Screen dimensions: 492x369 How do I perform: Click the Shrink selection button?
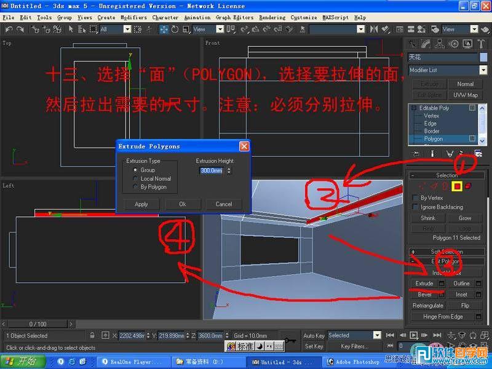[428, 218]
